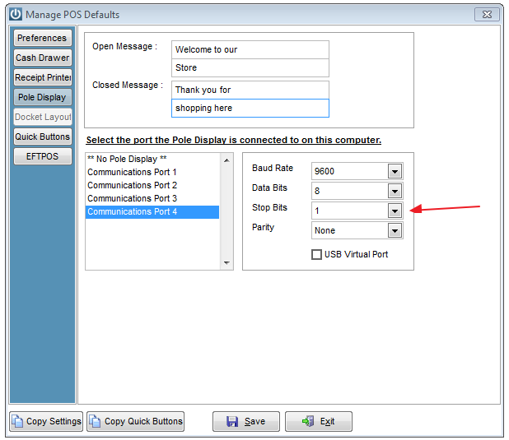Screen dimensions: 509x440
Task: Select '** No Pole Display **' in port list
Action: point(152,160)
